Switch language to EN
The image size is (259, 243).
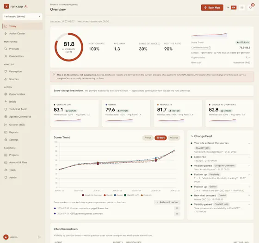click(x=234, y=7)
